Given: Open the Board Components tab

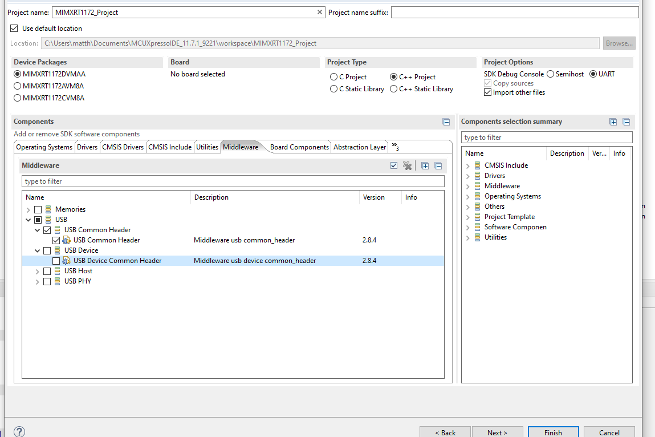Looking at the screenshot, I should pyautogui.click(x=299, y=147).
